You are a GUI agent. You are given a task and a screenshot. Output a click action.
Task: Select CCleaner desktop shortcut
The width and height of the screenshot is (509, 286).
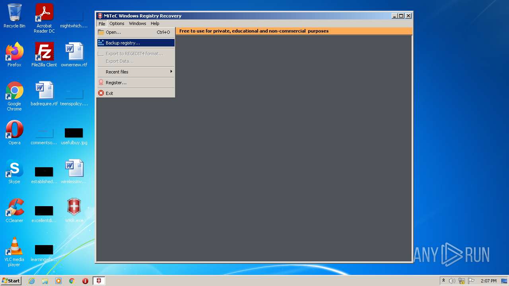(14, 211)
